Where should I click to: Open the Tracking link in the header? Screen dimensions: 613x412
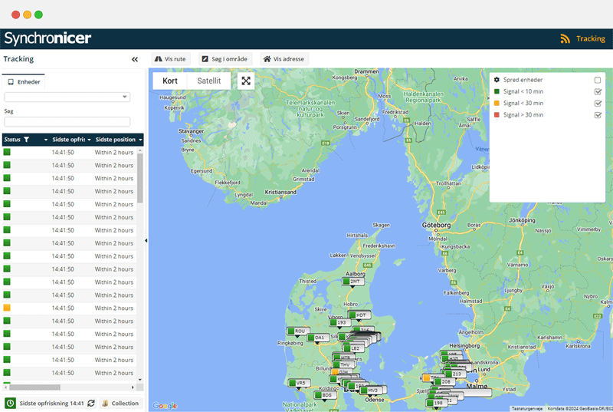point(590,38)
